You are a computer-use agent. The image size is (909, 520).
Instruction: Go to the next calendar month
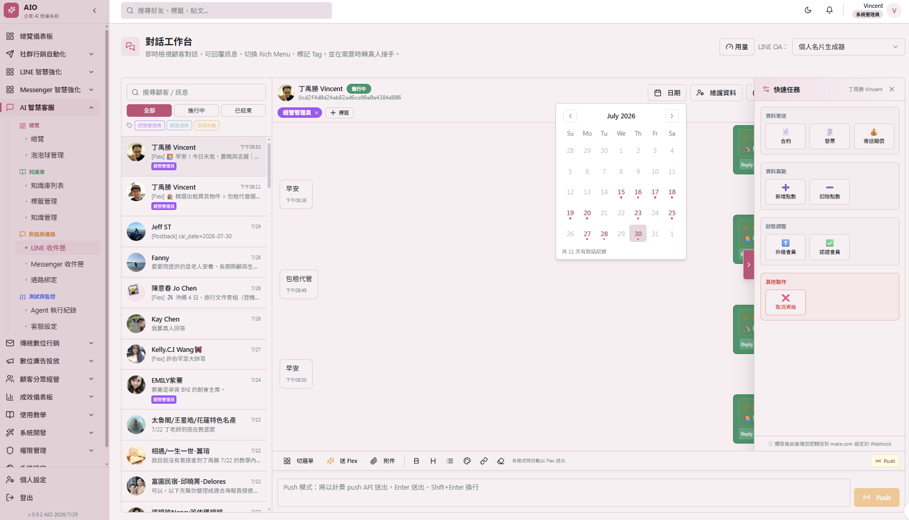coord(672,116)
